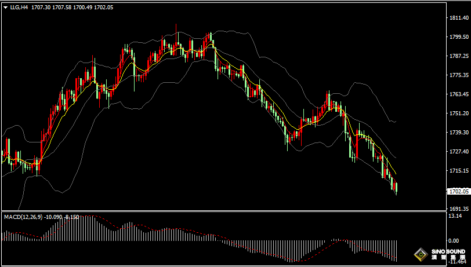Open the dropdown triangle beside LLG,H4
The width and height of the screenshot is (471, 267).
(5, 8)
